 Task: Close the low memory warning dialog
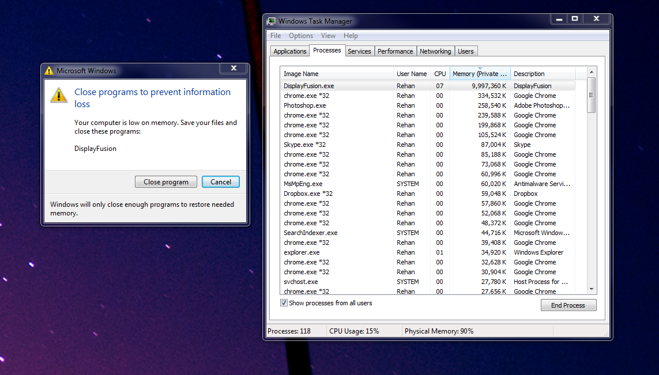234,69
